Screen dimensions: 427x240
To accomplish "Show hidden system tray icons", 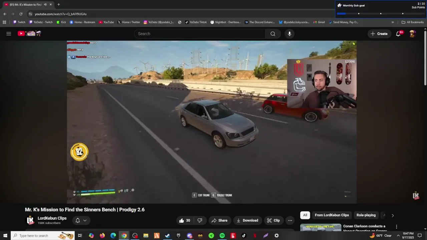I will coord(398,236).
